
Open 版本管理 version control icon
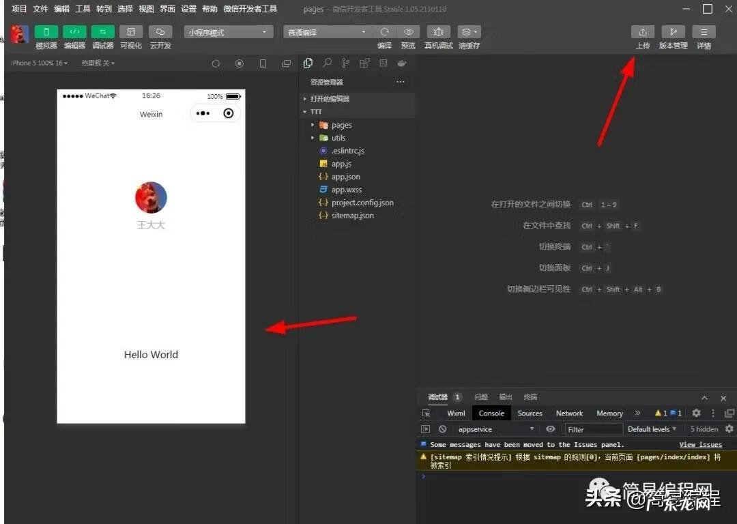tap(673, 32)
